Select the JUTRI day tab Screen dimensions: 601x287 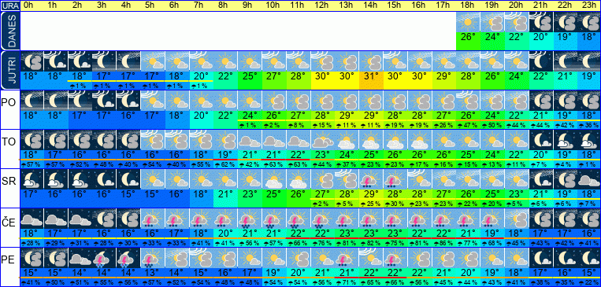point(9,70)
